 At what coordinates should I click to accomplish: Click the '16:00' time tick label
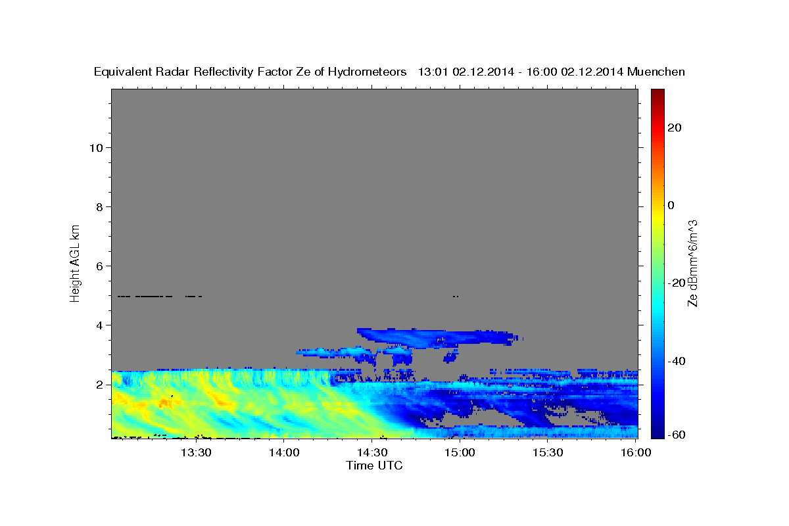click(635, 453)
